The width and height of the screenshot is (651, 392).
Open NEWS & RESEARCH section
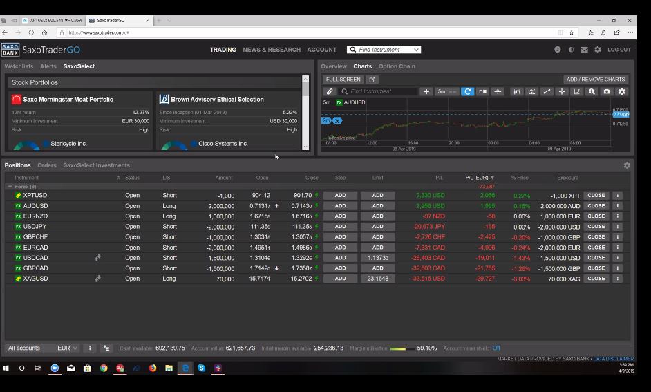tap(272, 49)
